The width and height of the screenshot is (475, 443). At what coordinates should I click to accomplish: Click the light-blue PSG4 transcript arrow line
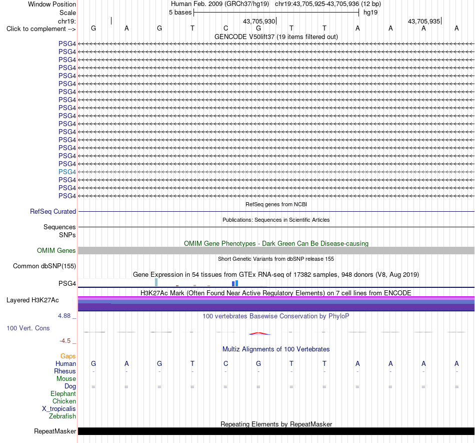pos(276,172)
